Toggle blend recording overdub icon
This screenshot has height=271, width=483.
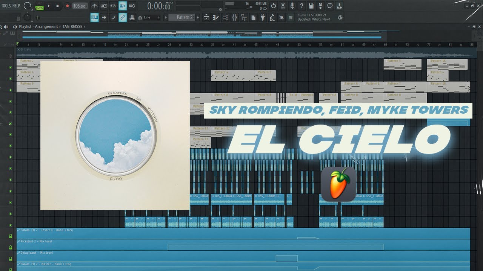click(x=123, y=6)
